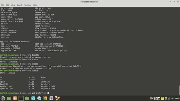Click the 'Application profile commands:' heading

coord(15,42)
